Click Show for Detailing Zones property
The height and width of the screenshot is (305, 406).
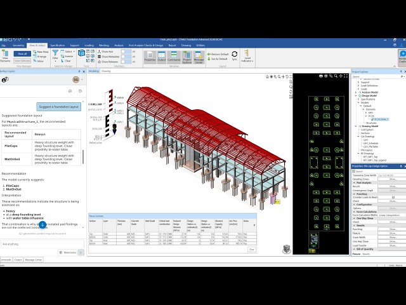pyautogui.click(x=392, y=179)
